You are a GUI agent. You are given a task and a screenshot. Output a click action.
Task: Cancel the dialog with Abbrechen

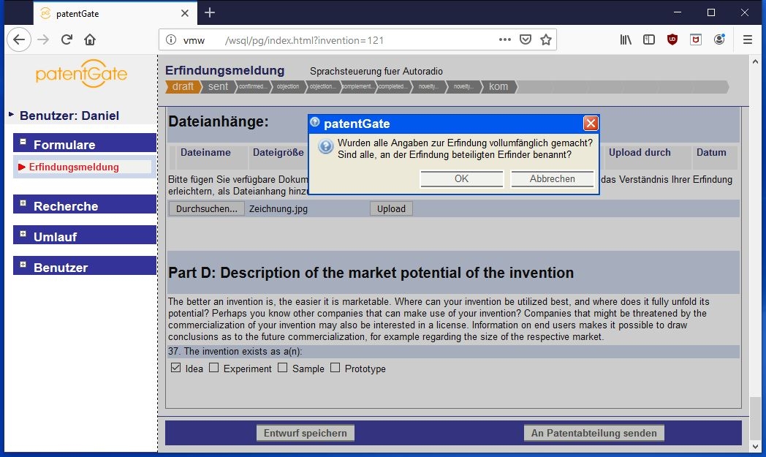pos(552,179)
